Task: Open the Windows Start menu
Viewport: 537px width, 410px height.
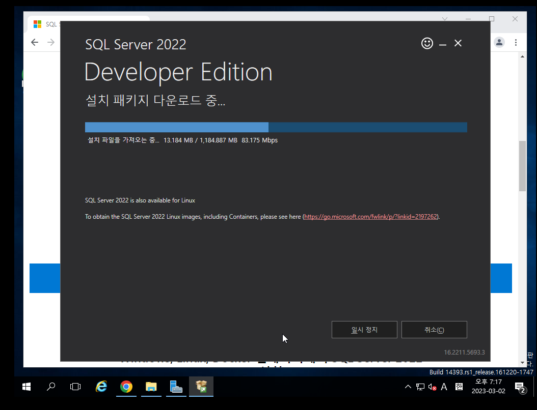Action: [x=26, y=387]
